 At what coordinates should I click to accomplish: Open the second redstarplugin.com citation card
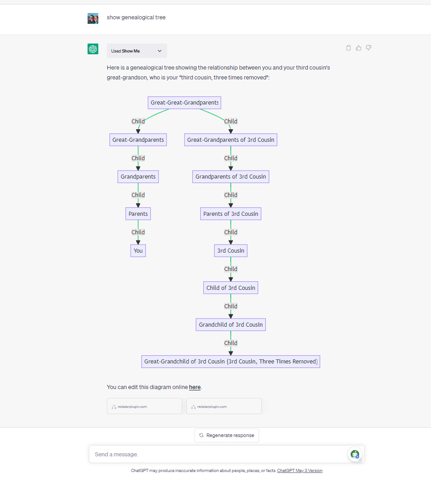224,406
